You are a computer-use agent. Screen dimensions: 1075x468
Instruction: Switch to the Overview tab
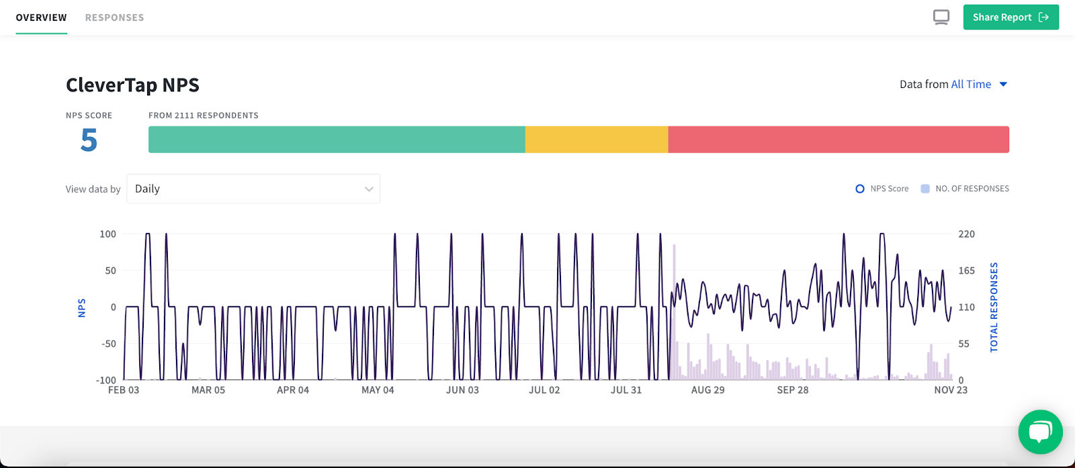pyautogui.click(x=41, y=17)
